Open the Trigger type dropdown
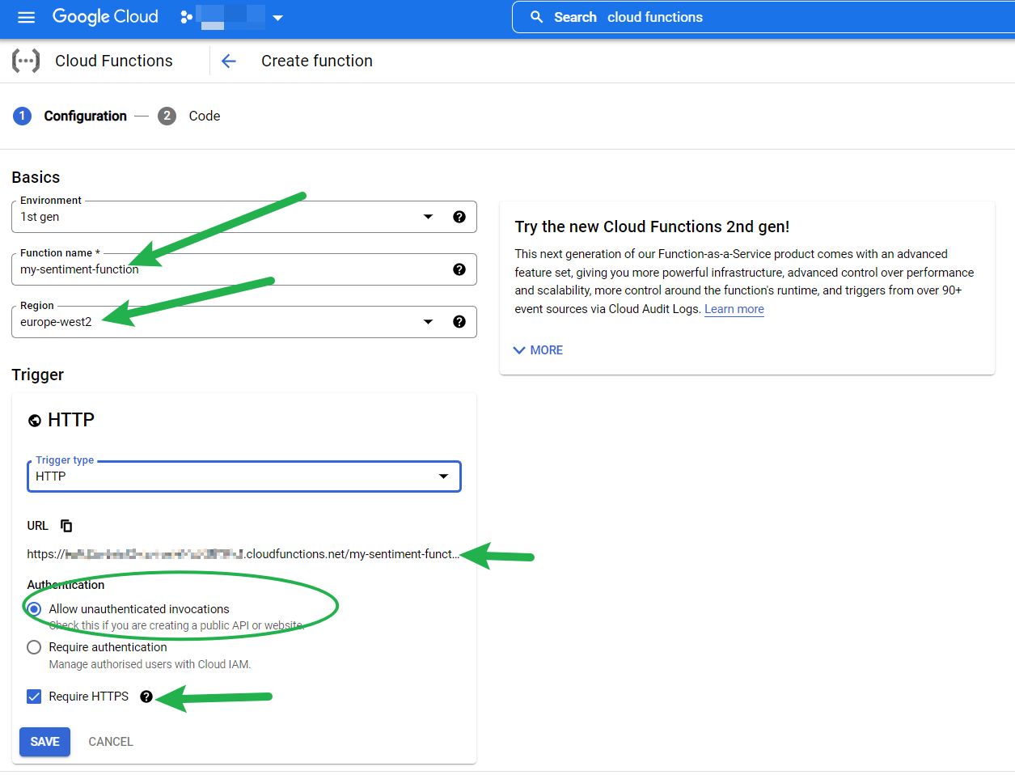The image size is (1015, 775). point(244,476)
